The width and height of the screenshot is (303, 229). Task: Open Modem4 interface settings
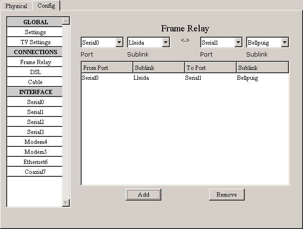pos(35,142)
